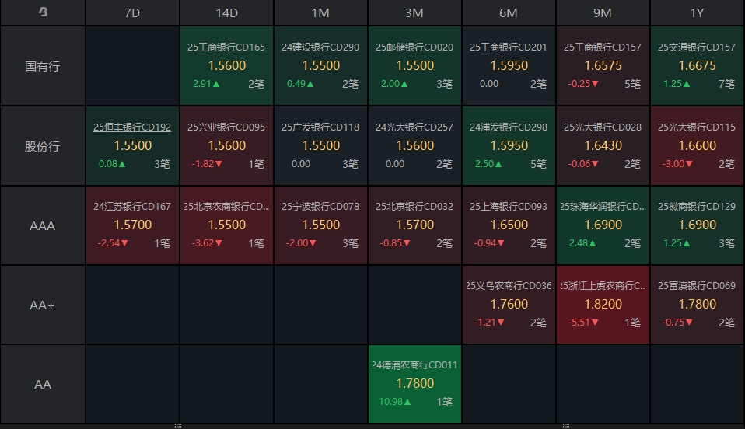The width and height of the screenshot is (745, 429).
Task: Click the 1.8200 rate value
Action: click(603, 304)
